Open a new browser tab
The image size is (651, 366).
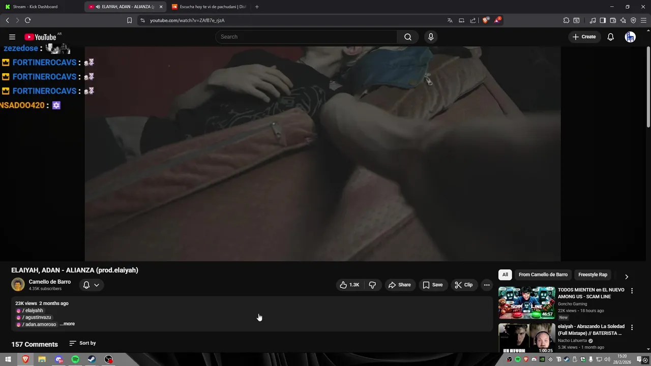tap(257, 7)
